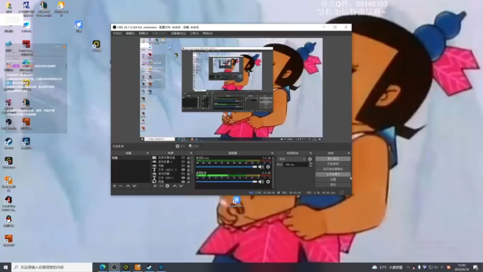This screenshot has width=483, height=272.
Task: Mute the 桌面音频 channel speaker icon
Action: [261, 182]
